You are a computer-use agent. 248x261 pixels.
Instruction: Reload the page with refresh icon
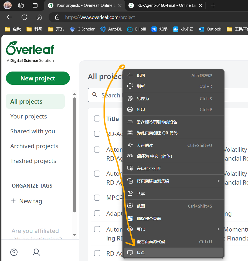tap(24, 17)
